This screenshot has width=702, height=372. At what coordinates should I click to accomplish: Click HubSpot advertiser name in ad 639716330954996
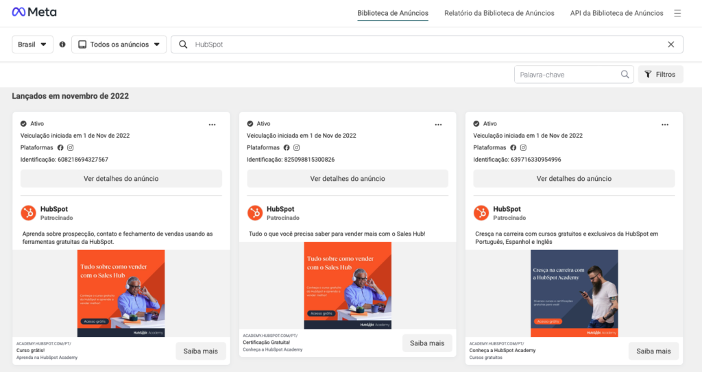tap(507, 209)
